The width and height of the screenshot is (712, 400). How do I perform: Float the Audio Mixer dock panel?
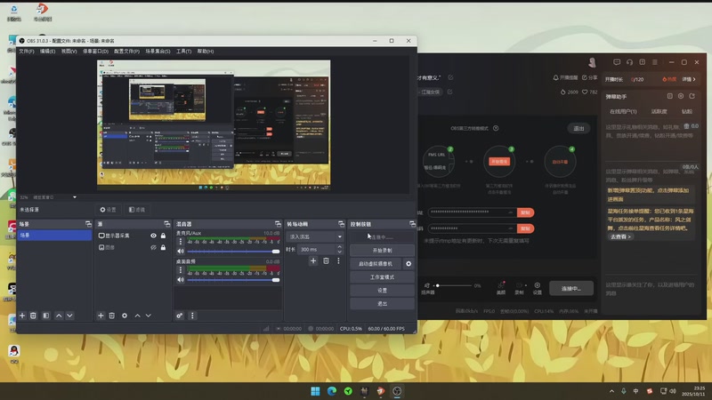pyautogui.click(x=278, y=224)
